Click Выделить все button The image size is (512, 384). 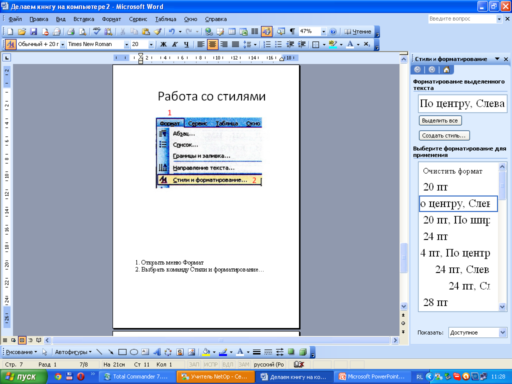[x=440, y=120]
